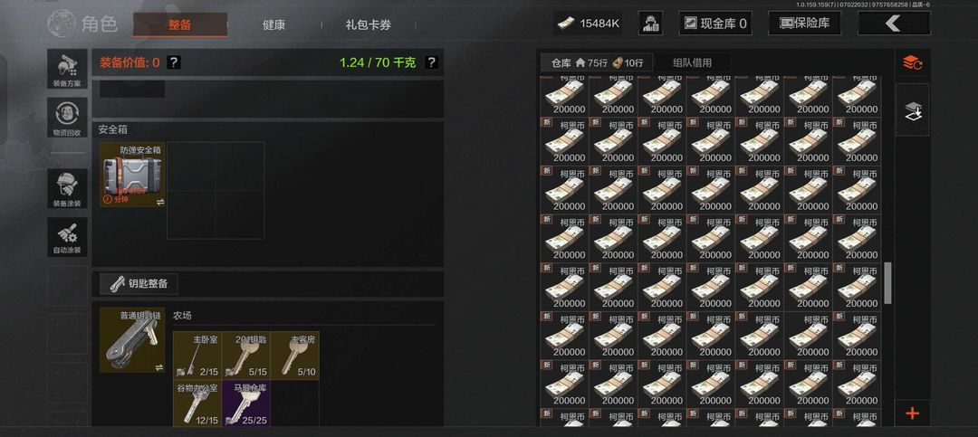The height and width of the screenshot is (437, 978).
Task: Click the orange stack sort icon
Action: pyautogui.click(x=913, y=62)
